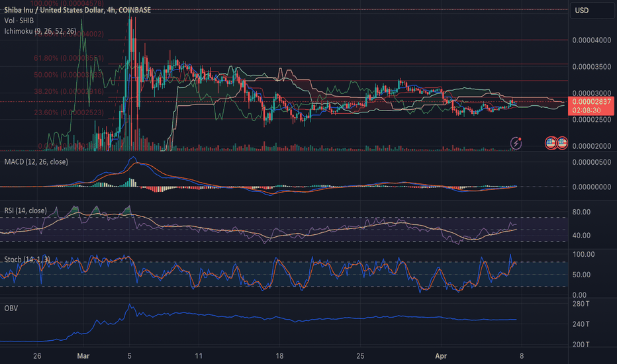The height and width of the screenshot is (364, 617).
Task: Click RSI axis value 80.00
Action: tap(581, 212)
